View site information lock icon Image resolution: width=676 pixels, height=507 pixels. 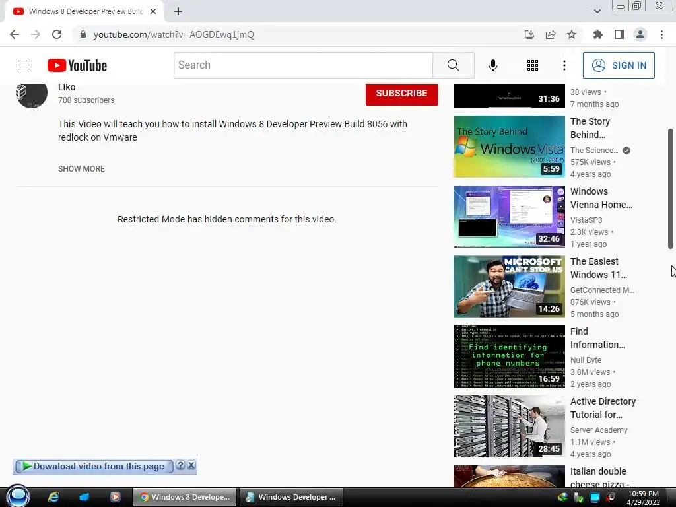(83, 34)
